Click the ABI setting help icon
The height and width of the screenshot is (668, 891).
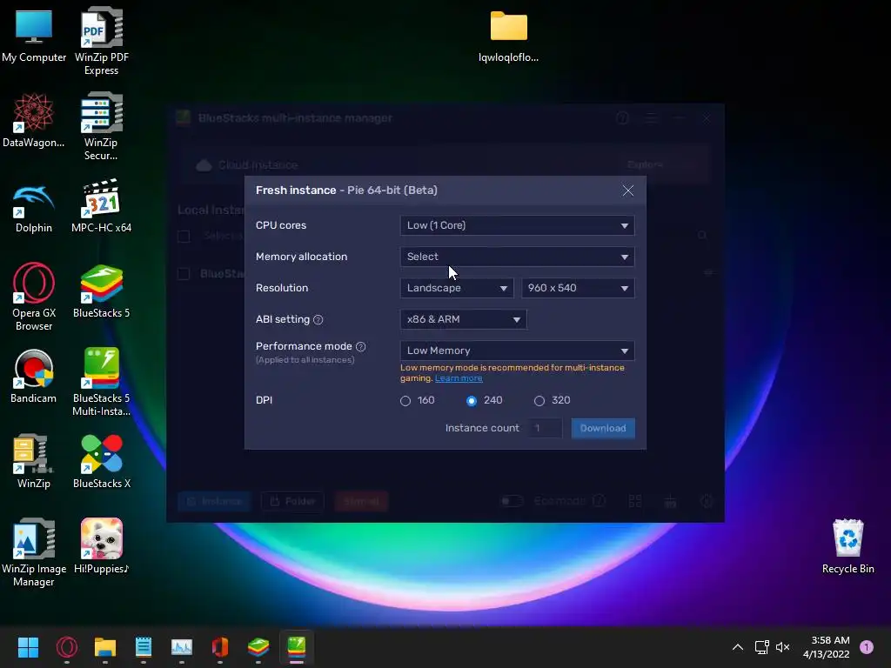[318, 320]
